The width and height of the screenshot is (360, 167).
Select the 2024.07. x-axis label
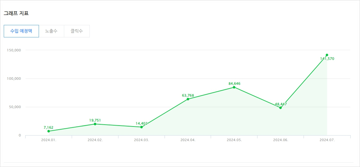[x=327, y=140]
